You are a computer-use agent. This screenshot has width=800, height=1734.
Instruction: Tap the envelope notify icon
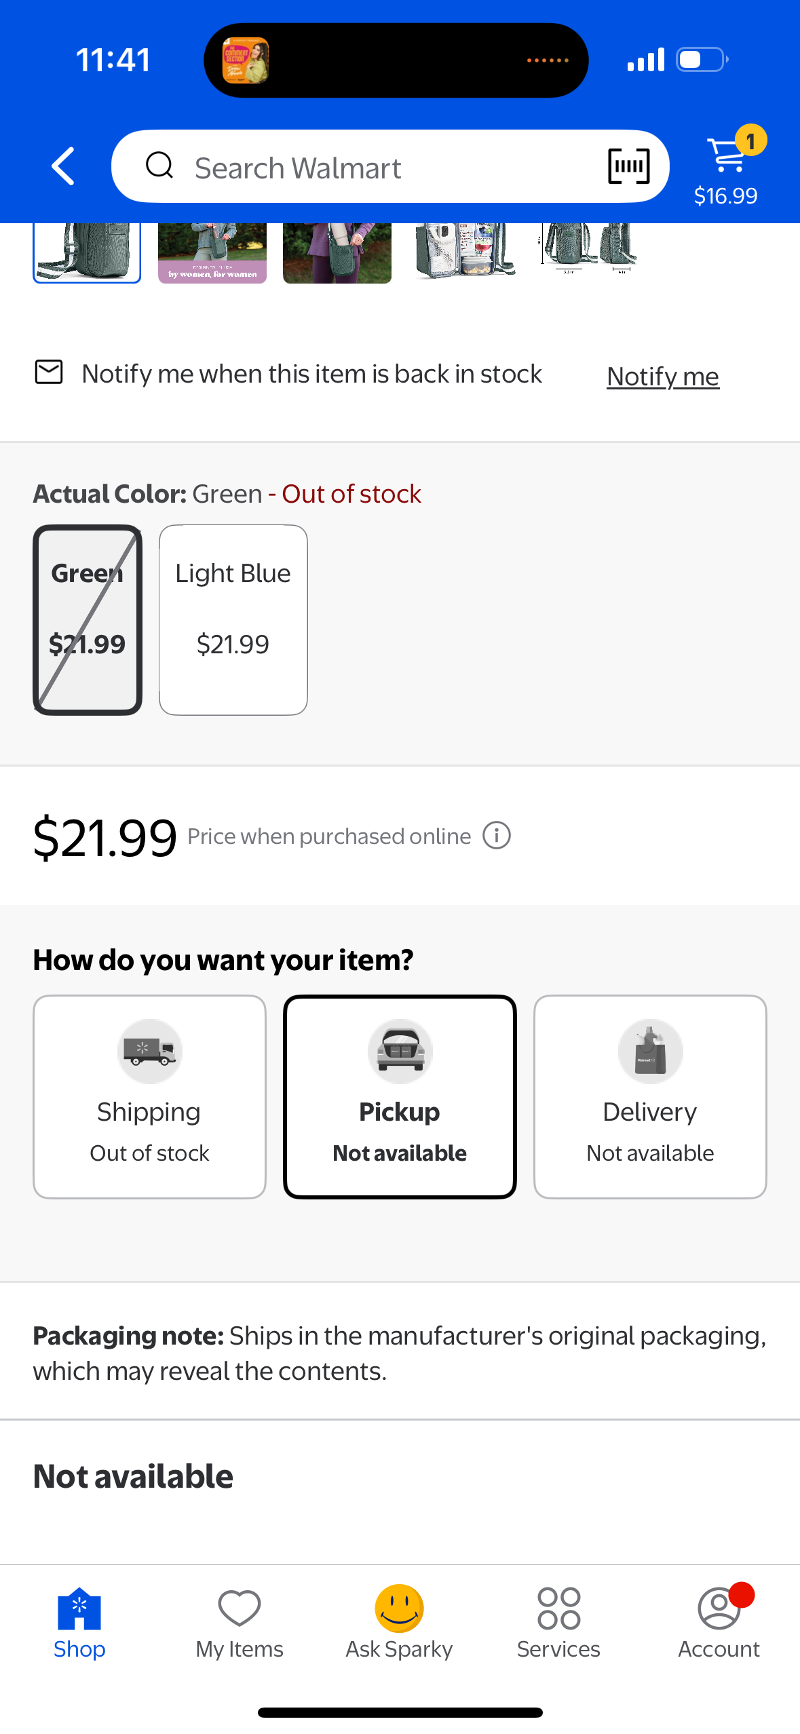point(49,372)
